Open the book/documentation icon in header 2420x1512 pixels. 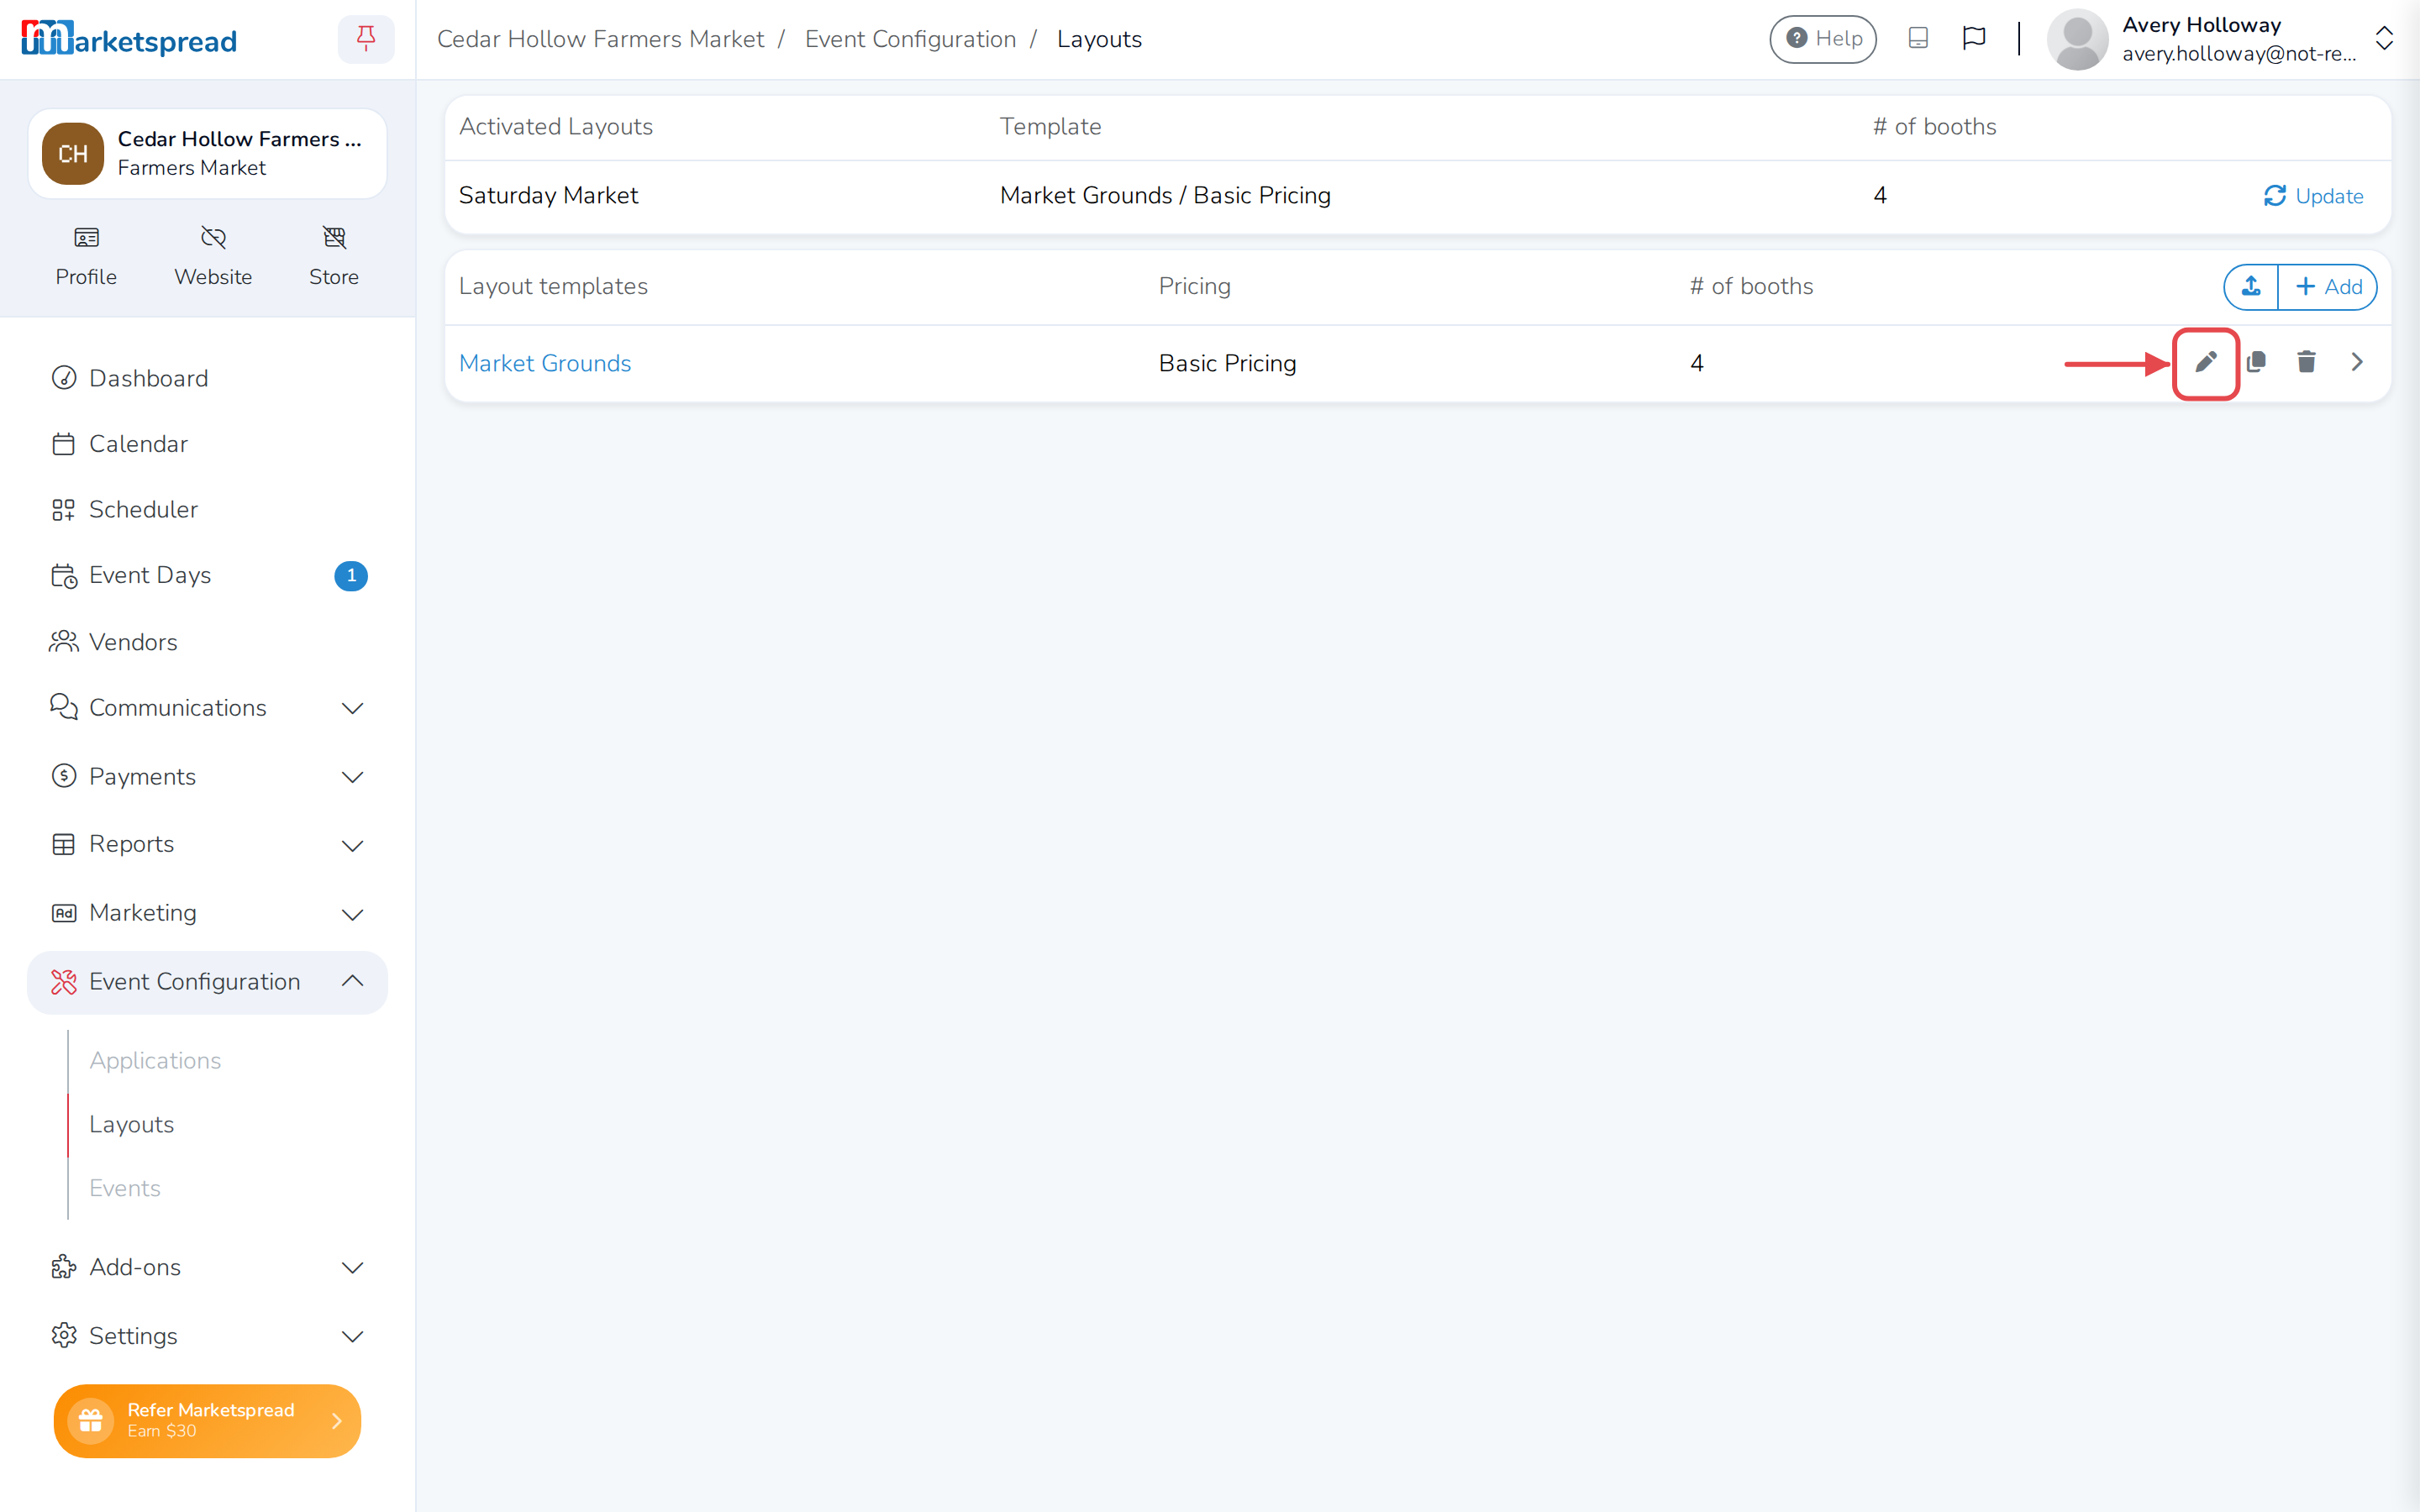click(x=1918, y=38)
